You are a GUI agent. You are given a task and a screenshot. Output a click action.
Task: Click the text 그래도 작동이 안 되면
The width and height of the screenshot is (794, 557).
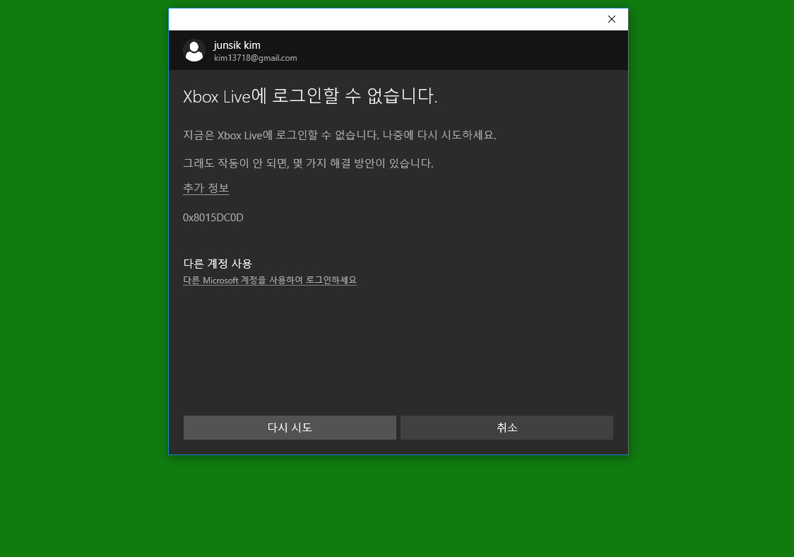(236, 163)
